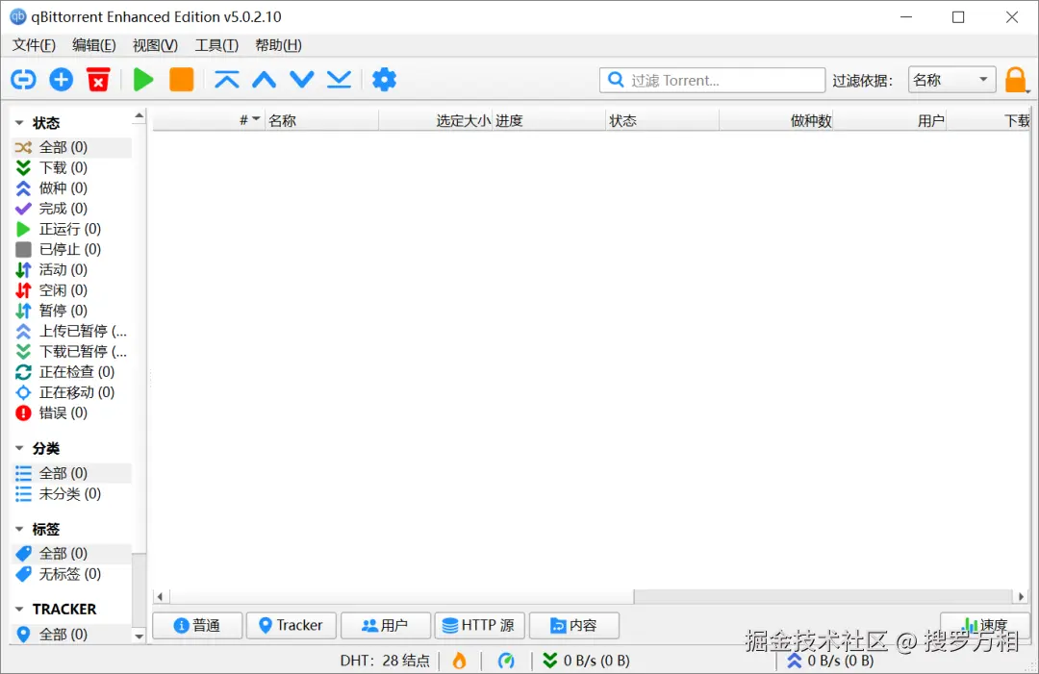Collapse the TRACKER section
The width and height of the screenshot is (1039, 674).
coord(19,610)
